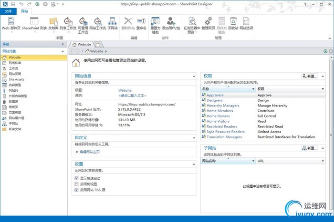The width and height of the screenshot is (334, 222).
Task: Click the Web 部件页 ribbon icon
Action: [x=11, y=21]
